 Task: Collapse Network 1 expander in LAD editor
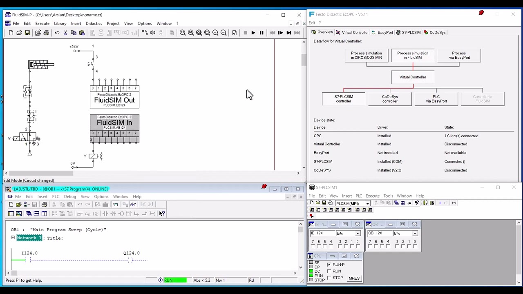(13, 238)
